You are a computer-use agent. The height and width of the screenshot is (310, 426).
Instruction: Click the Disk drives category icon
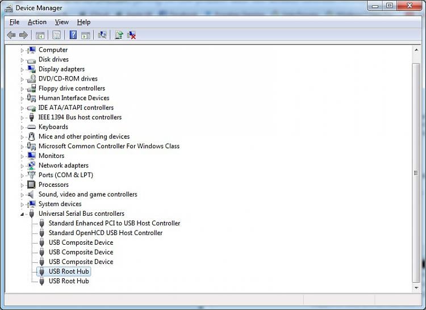(31, 60)
